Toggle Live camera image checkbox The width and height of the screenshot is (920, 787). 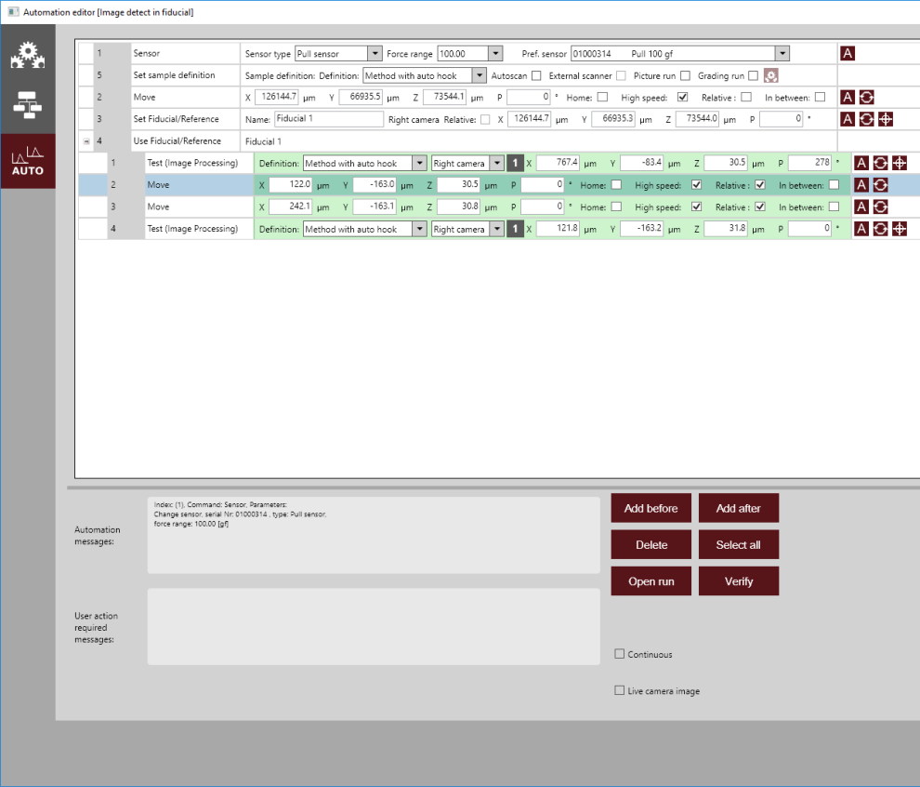pyautogui.click(x=620, y=691)
